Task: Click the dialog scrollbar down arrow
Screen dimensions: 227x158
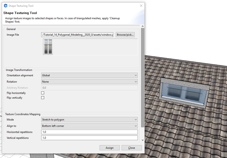Action: point(143,140)
